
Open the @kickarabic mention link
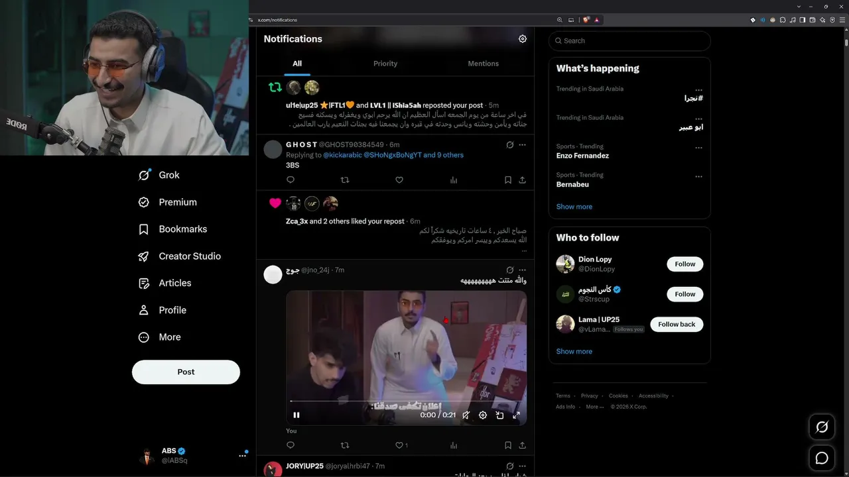(342, 155)
